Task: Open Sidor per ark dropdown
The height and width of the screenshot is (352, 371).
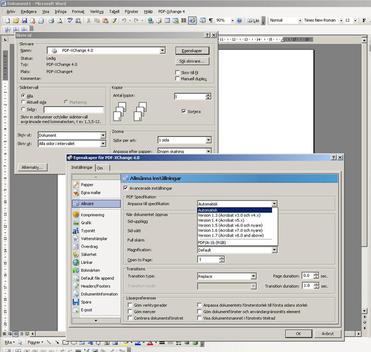Action: pos(208,140)
